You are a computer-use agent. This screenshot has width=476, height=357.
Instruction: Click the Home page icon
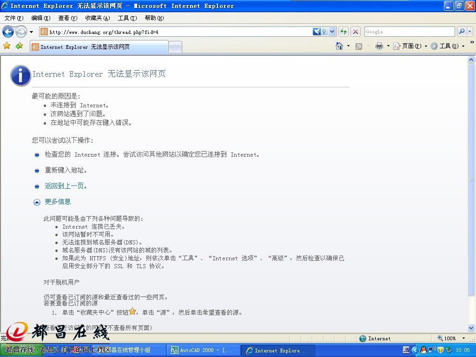339,46
